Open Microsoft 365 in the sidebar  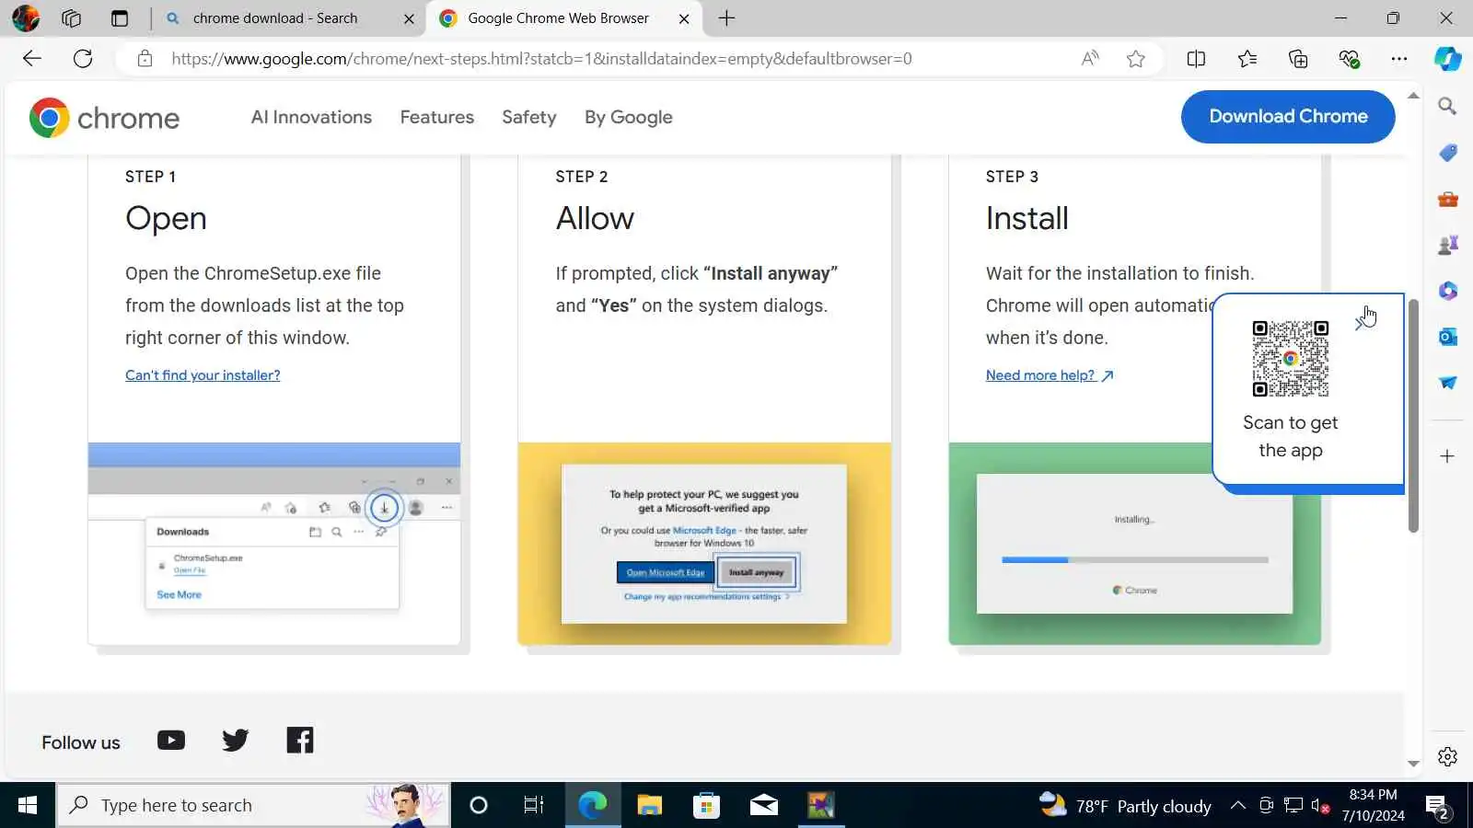pyautogui.click(x=1447, y=291)
